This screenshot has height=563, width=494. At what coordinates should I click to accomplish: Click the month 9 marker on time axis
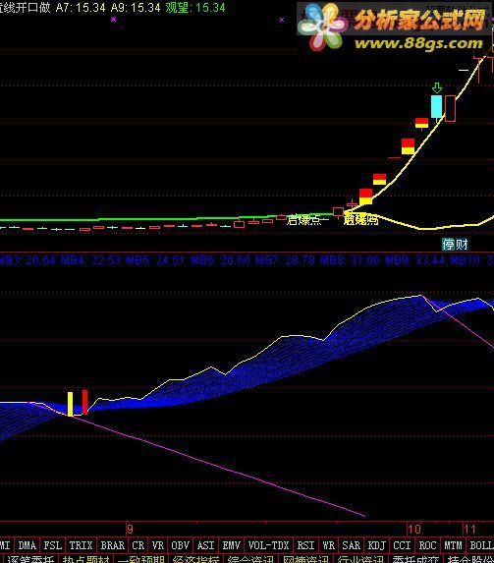[130, 530]
